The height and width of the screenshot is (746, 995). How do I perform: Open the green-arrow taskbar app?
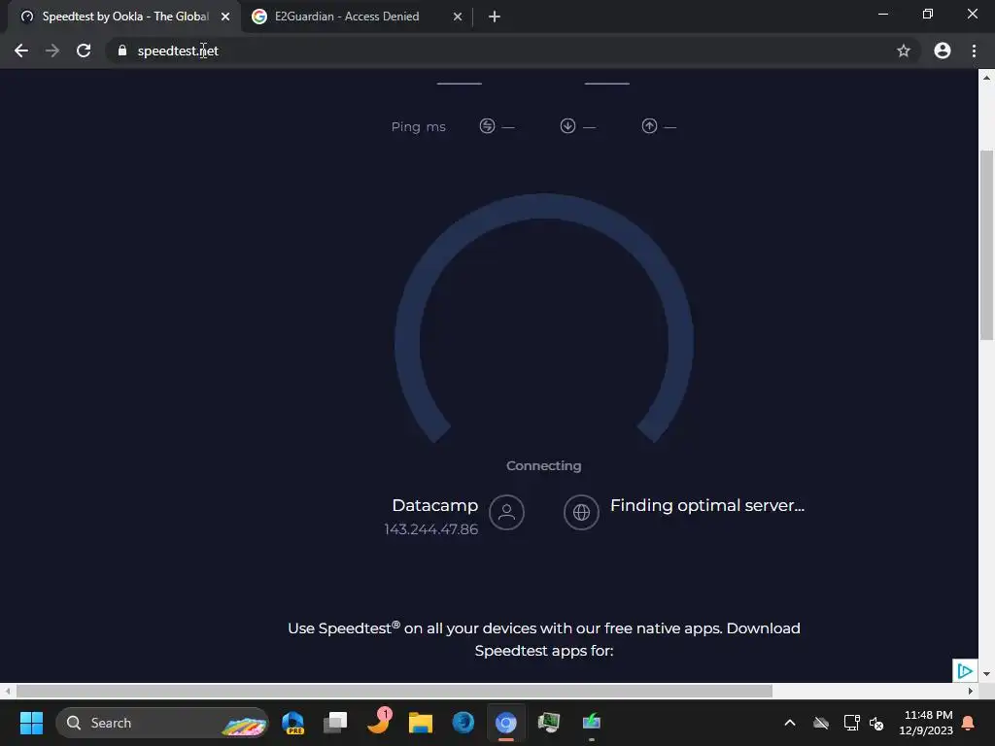(x=592, y=723)
